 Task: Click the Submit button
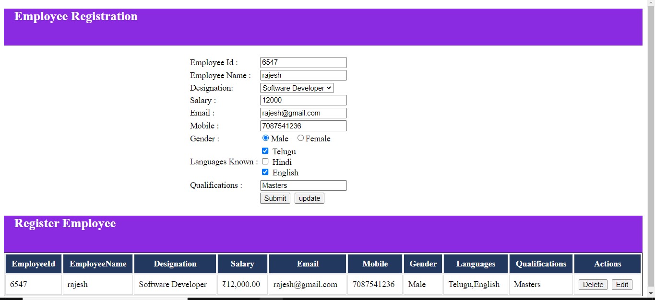(274, 198)
